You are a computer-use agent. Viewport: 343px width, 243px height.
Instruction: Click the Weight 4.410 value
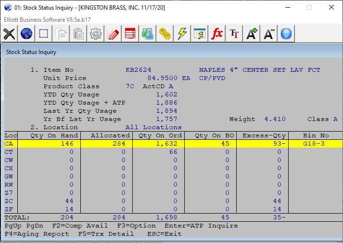(x=275, y=119)
